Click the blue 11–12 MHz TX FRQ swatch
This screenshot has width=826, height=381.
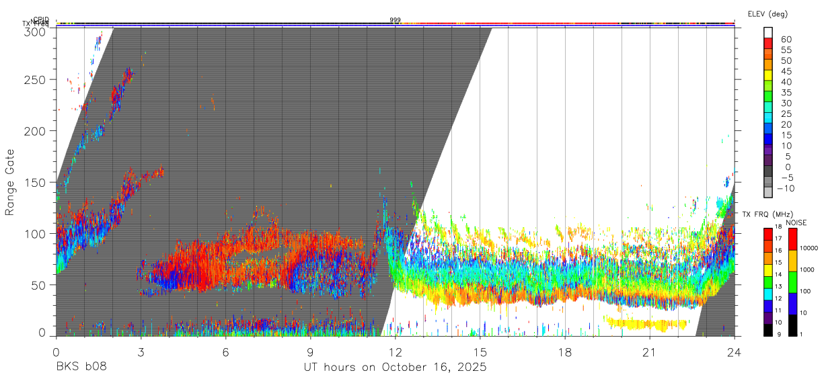click(767, 306)
